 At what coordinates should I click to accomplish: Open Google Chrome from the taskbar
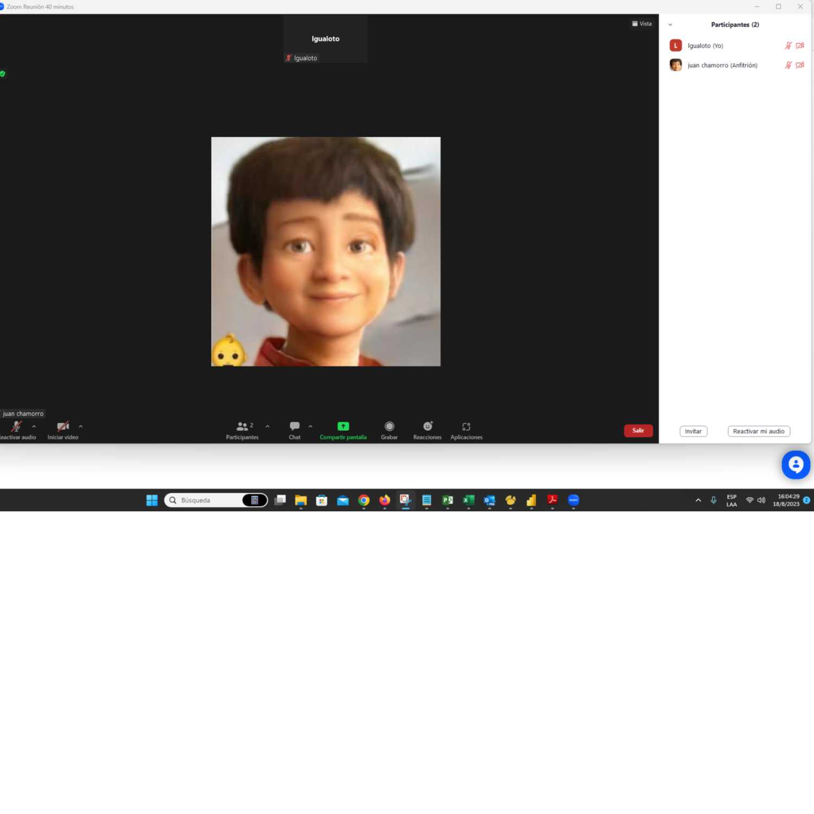364,500
